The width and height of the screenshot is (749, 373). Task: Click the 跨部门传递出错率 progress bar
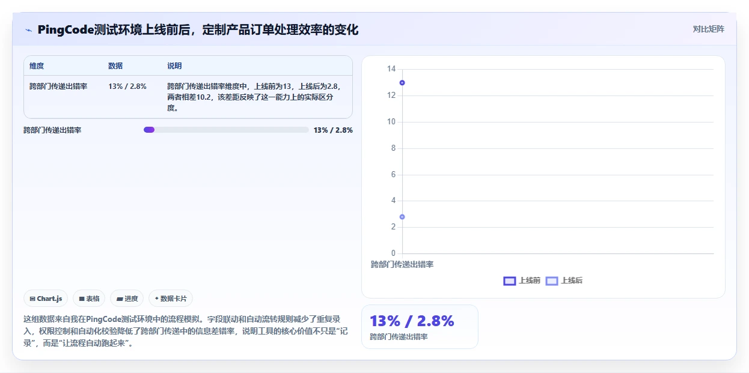pyautogui.click(x=226, y=130)
